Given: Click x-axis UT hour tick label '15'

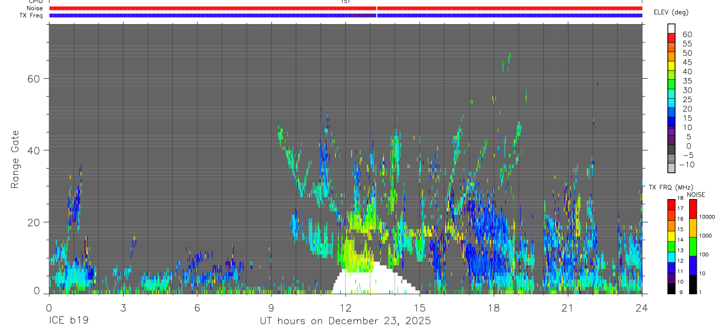Looking at the screenshot, I should (x=420, y=308).
